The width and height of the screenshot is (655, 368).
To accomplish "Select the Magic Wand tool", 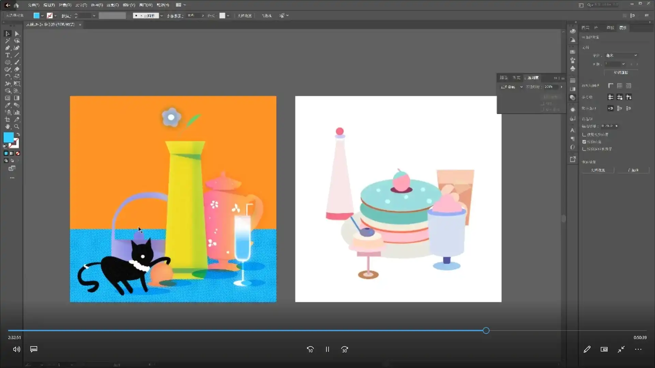I will tap(8, 41).
